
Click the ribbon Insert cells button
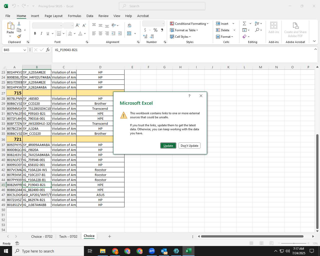pos(222,23)
